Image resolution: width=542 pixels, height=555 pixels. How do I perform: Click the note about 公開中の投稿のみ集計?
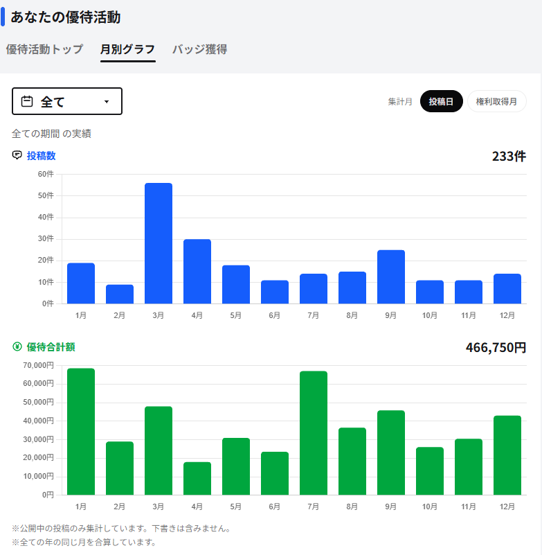tap(123, 529)
